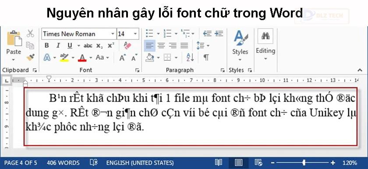This screenshot has height=169, width=368.
Task: Open the Styles gallery button
Action: (240, 46)
